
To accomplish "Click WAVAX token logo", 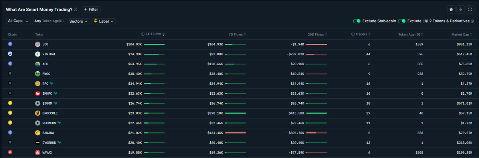I will (x=38, y=152).
